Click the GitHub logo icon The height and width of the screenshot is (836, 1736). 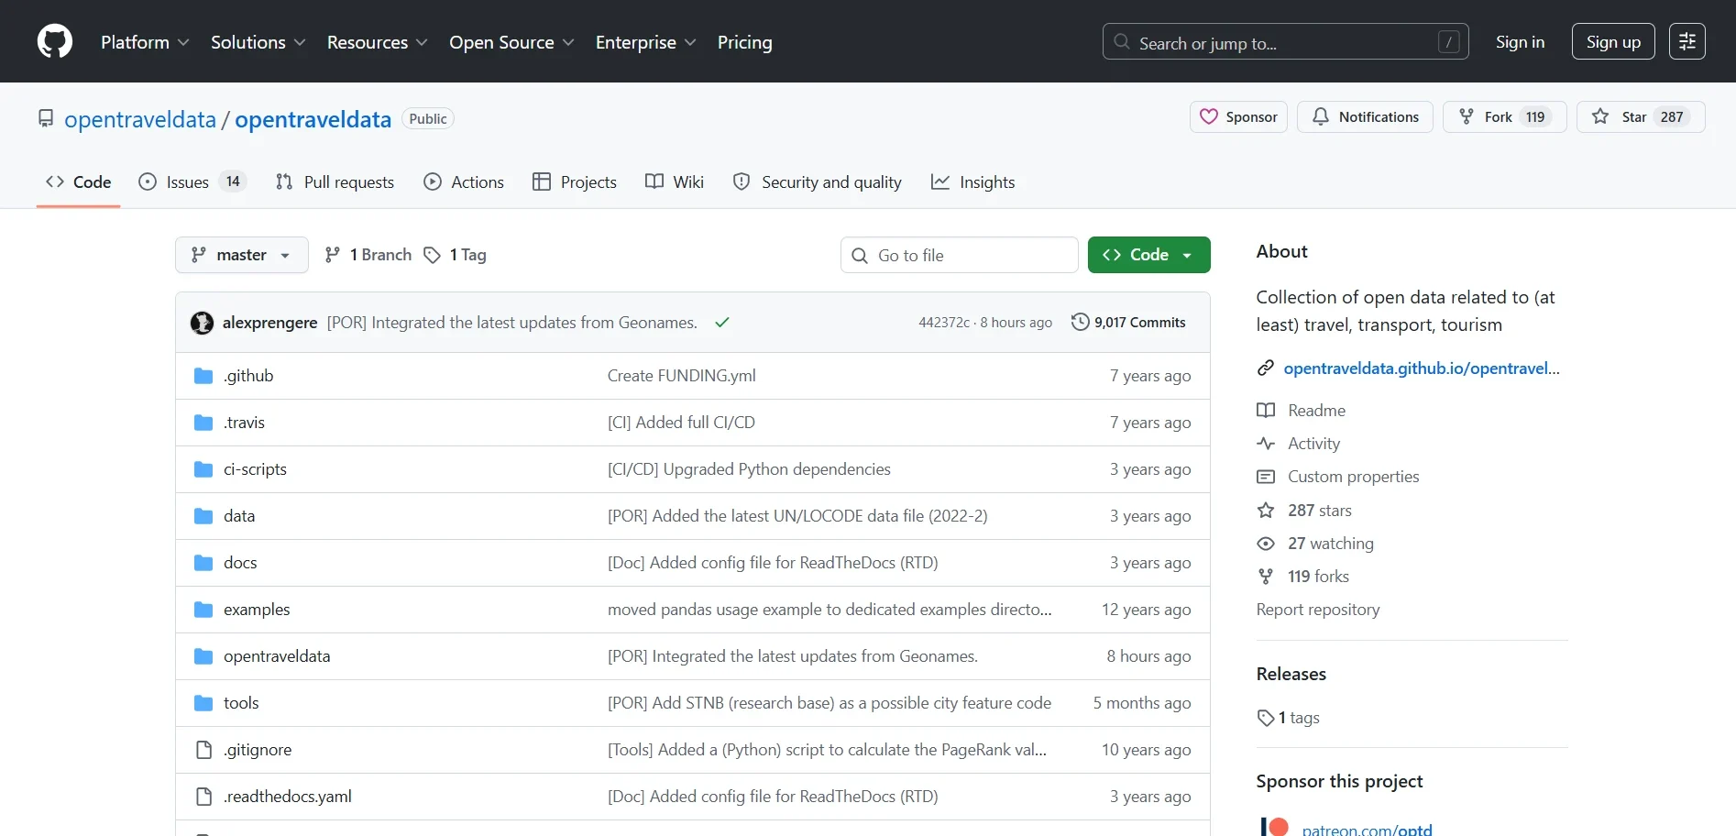55,41
